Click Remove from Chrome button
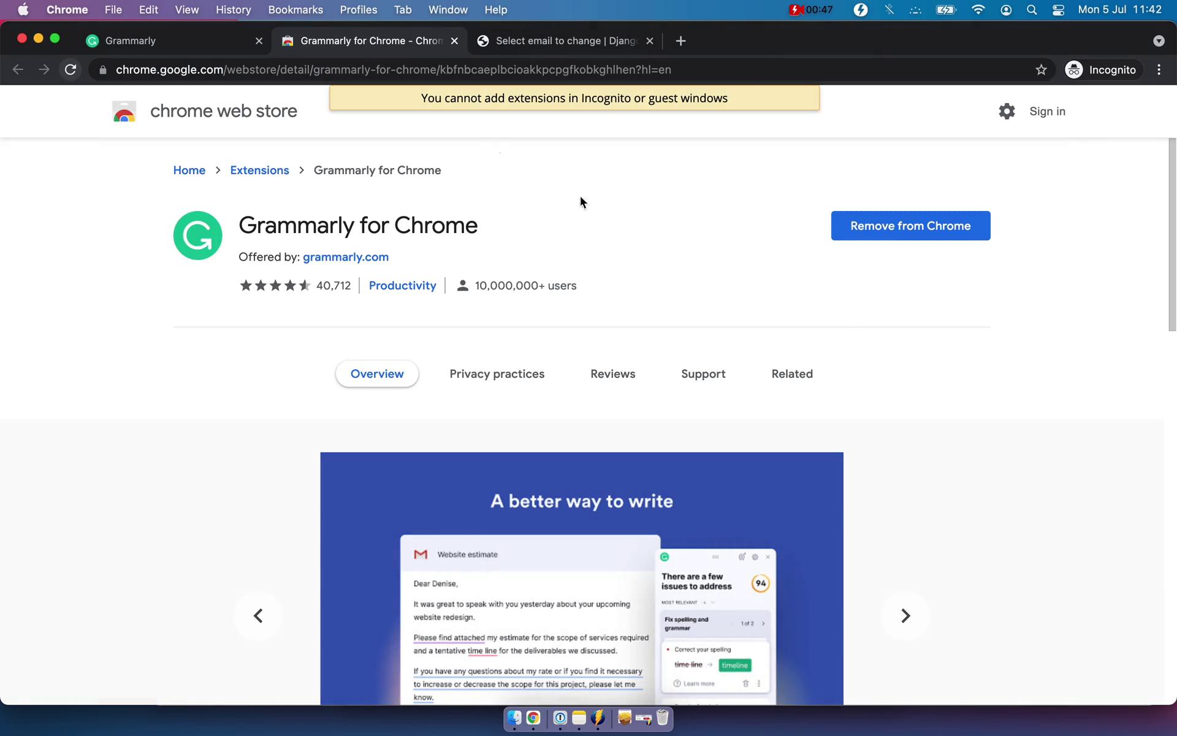This screenshot has height=736, width=1177. point(910,224)
